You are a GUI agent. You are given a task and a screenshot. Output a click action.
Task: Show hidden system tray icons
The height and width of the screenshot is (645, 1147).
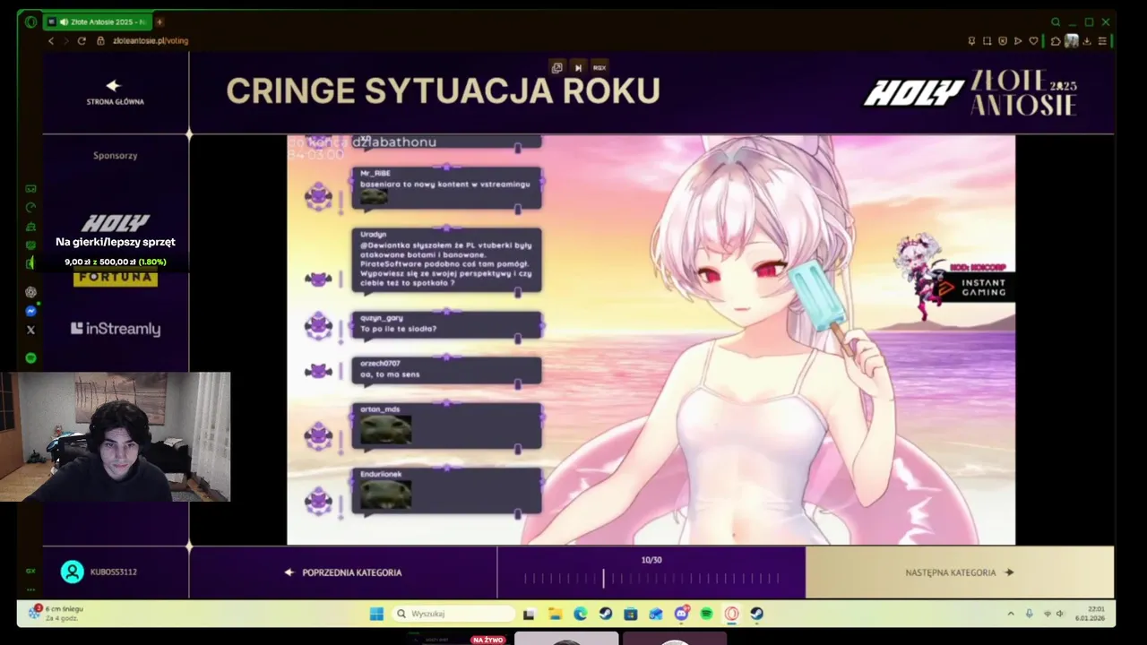pyautogui.click(x=1011, y=614)
